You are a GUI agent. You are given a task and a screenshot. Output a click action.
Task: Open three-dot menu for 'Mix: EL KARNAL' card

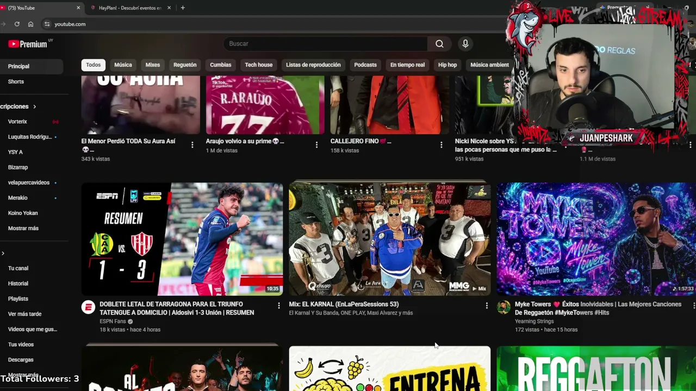487,306
